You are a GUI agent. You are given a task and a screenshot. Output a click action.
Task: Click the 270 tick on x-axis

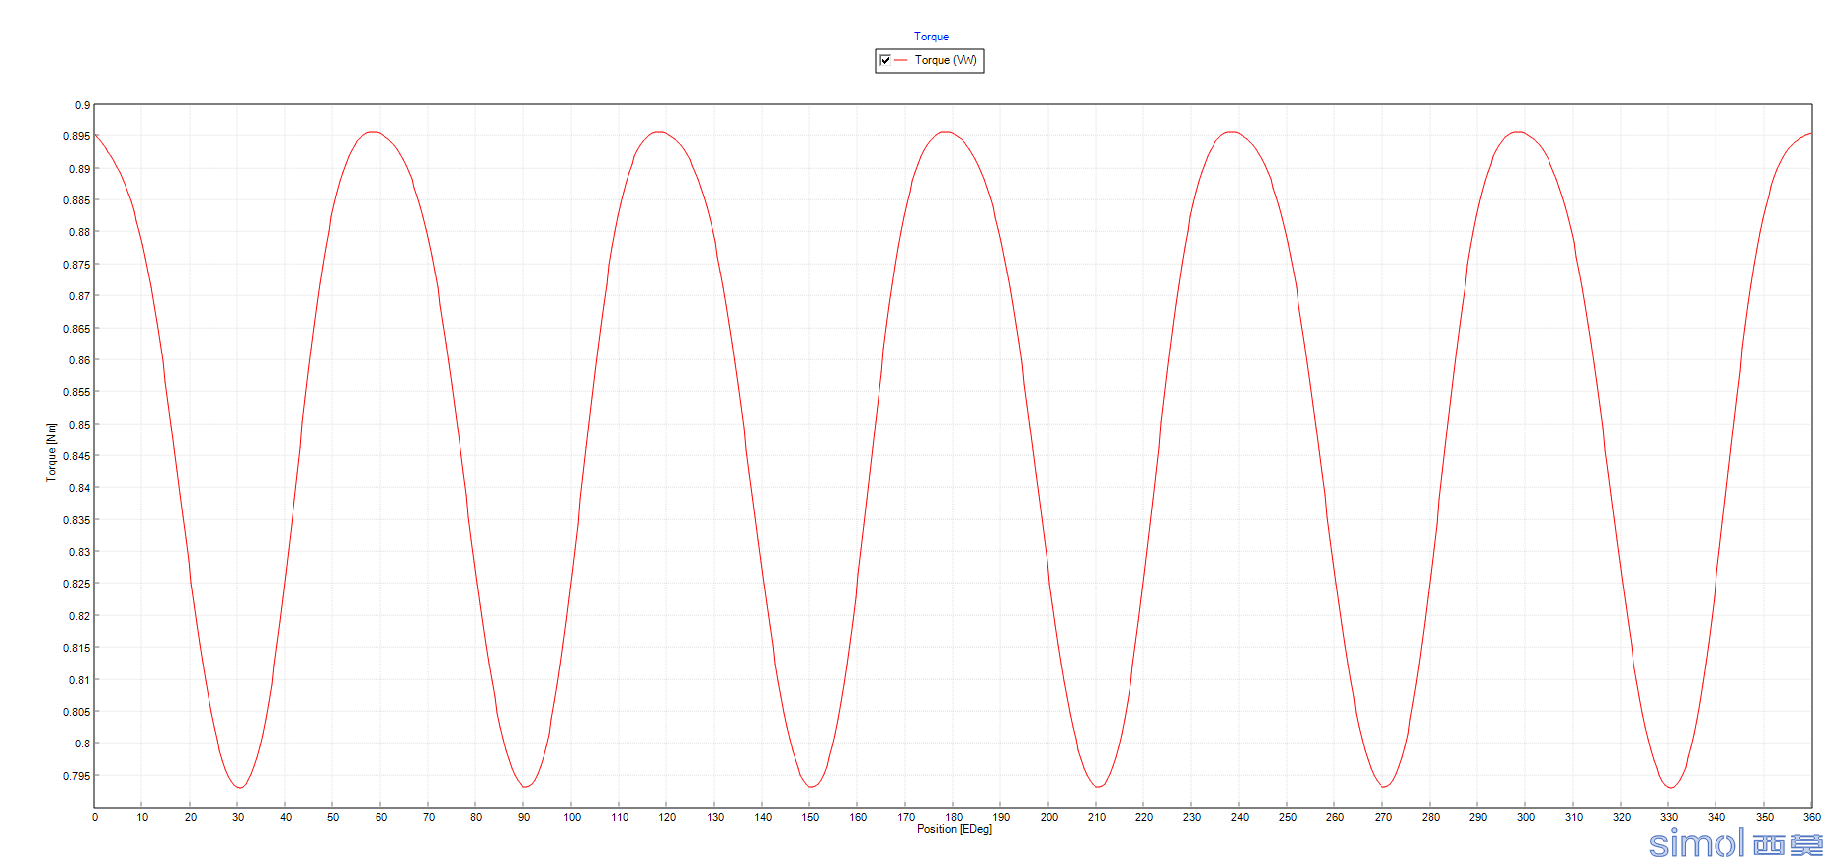point(1382,817)
